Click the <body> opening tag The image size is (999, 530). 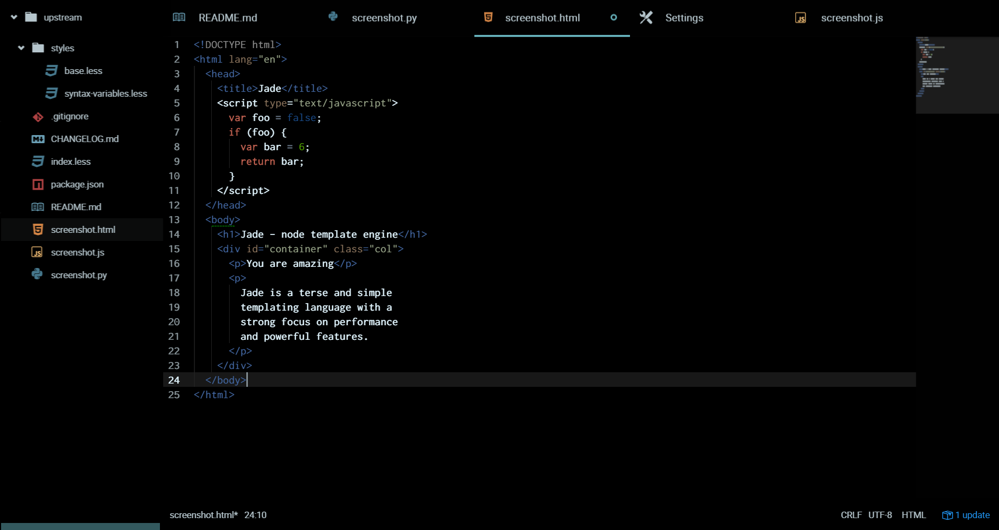pyautogui.click(x=223, y=220)
